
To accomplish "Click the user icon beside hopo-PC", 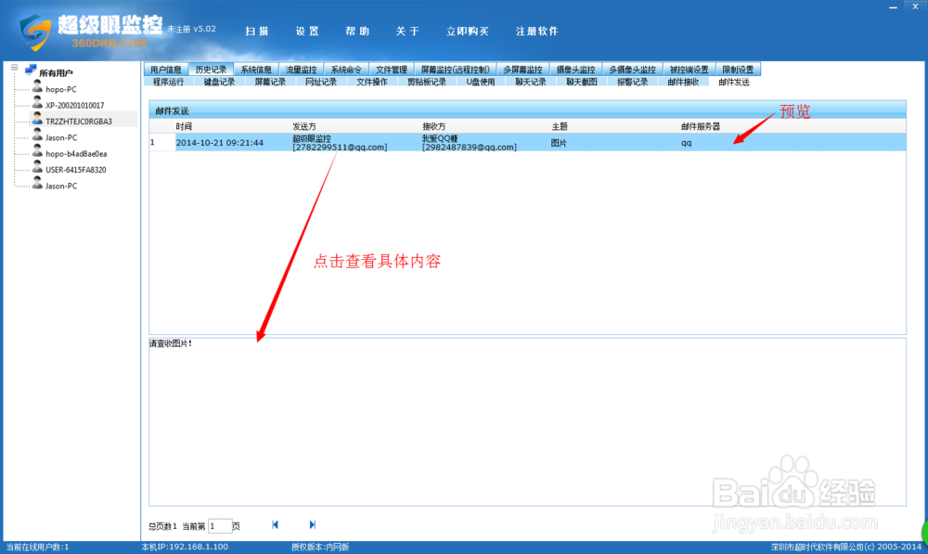I will coord(37,87).
